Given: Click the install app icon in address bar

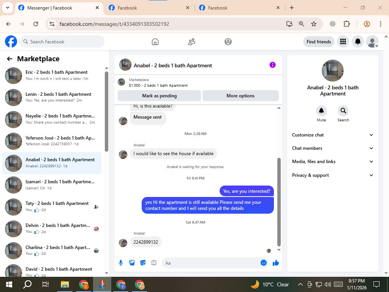Looking at the screenshot, I should click(289, 24).
